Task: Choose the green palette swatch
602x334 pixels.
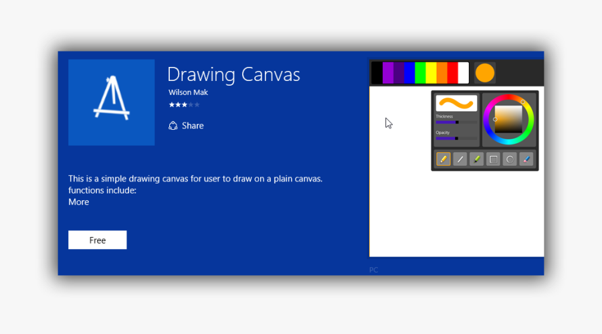Action: [420, 73]
